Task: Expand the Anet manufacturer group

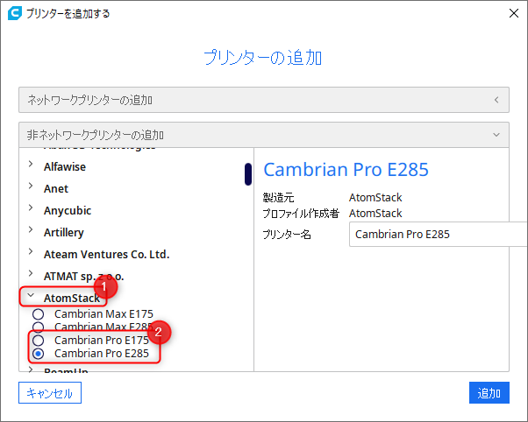Action: (31, 186)
